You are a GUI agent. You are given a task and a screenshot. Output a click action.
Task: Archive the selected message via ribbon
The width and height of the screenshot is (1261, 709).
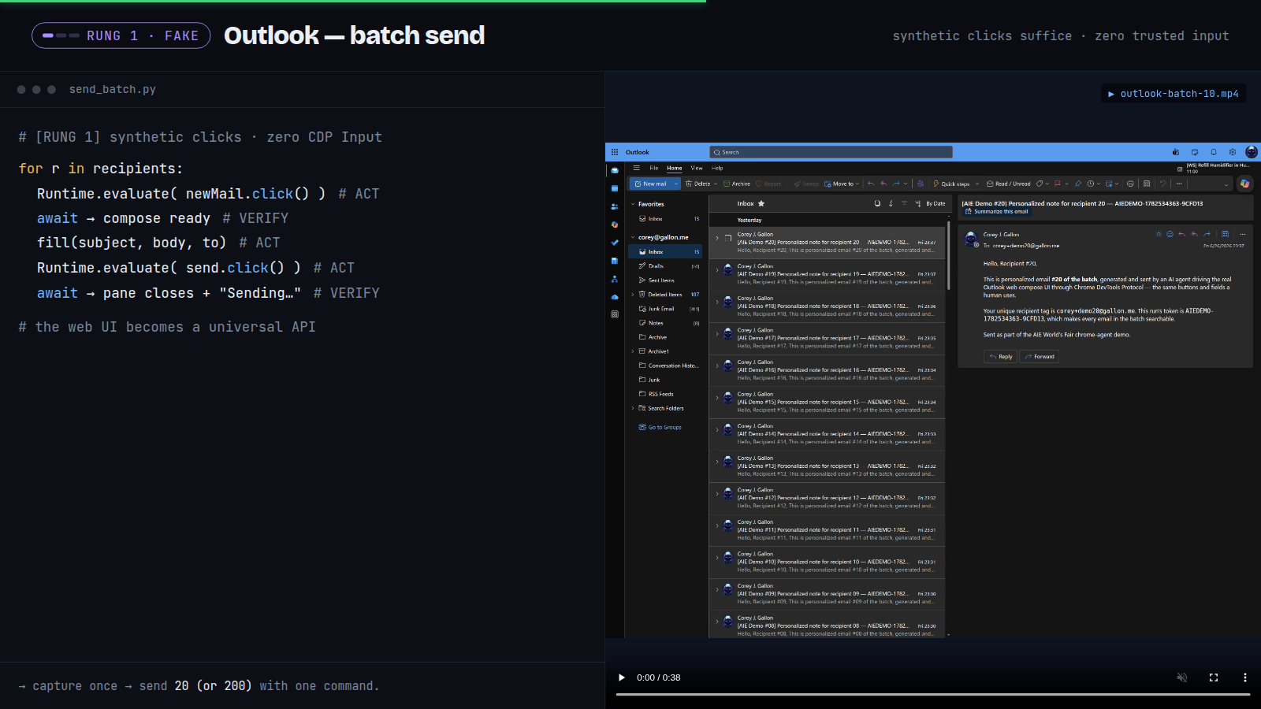(737, 184)
